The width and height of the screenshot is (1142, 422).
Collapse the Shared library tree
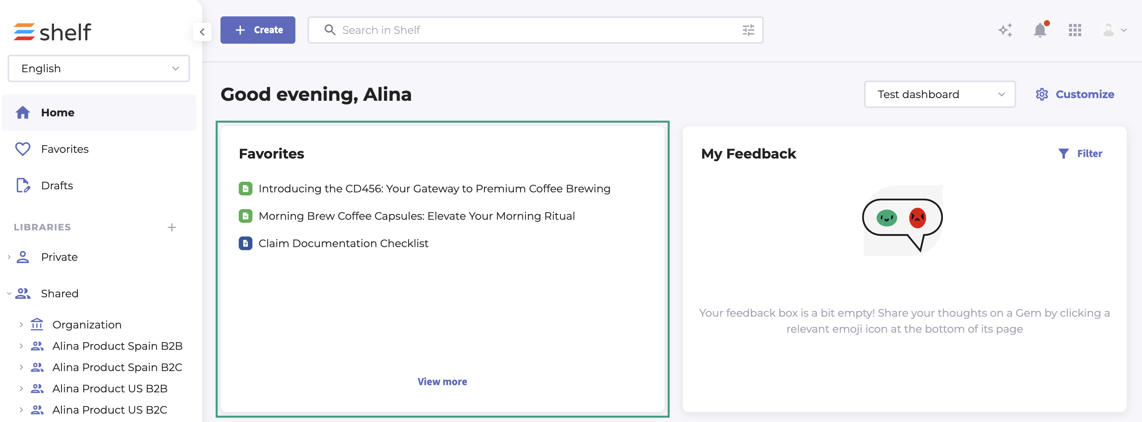(x=9, y=293)
